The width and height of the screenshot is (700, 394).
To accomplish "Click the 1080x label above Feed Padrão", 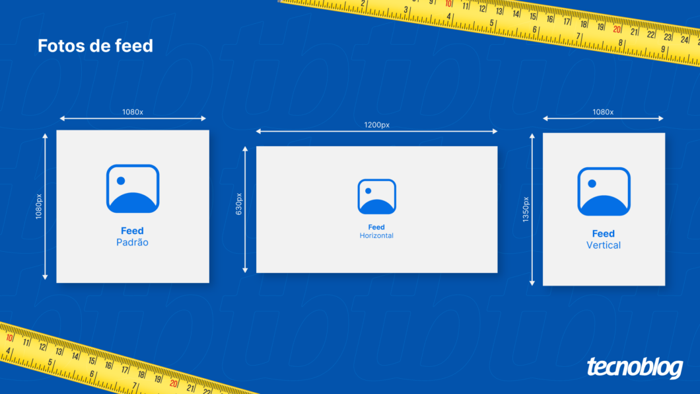I will [133, 112].
